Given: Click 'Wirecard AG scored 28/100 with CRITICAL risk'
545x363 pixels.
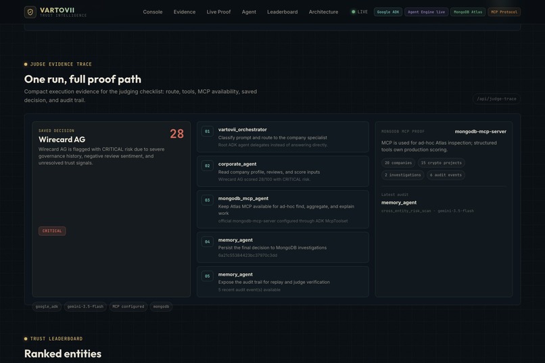Looking at the screenshot, I should click(264, 179).
